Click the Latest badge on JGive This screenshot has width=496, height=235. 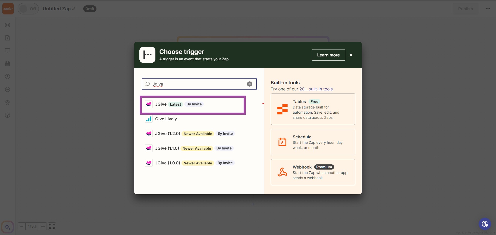[x=175, y=104]
